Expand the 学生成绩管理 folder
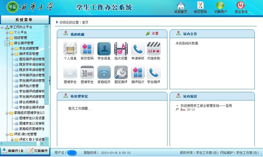 tap(12, 48)
